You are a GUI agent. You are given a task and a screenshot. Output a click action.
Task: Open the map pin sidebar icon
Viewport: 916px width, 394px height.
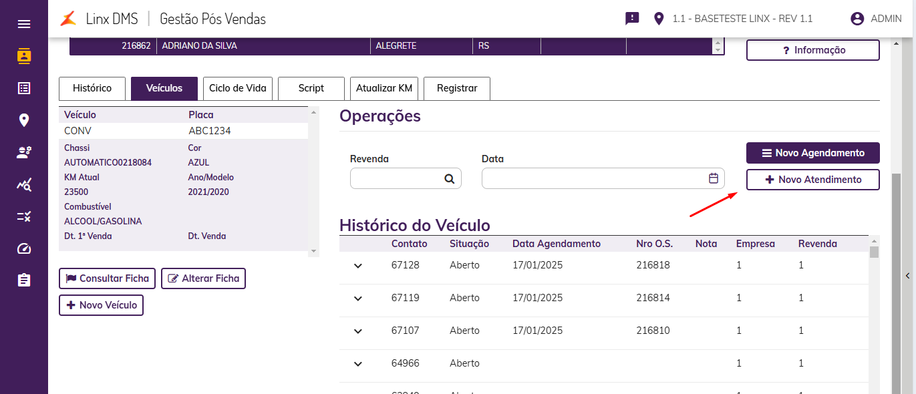(24, 120)
